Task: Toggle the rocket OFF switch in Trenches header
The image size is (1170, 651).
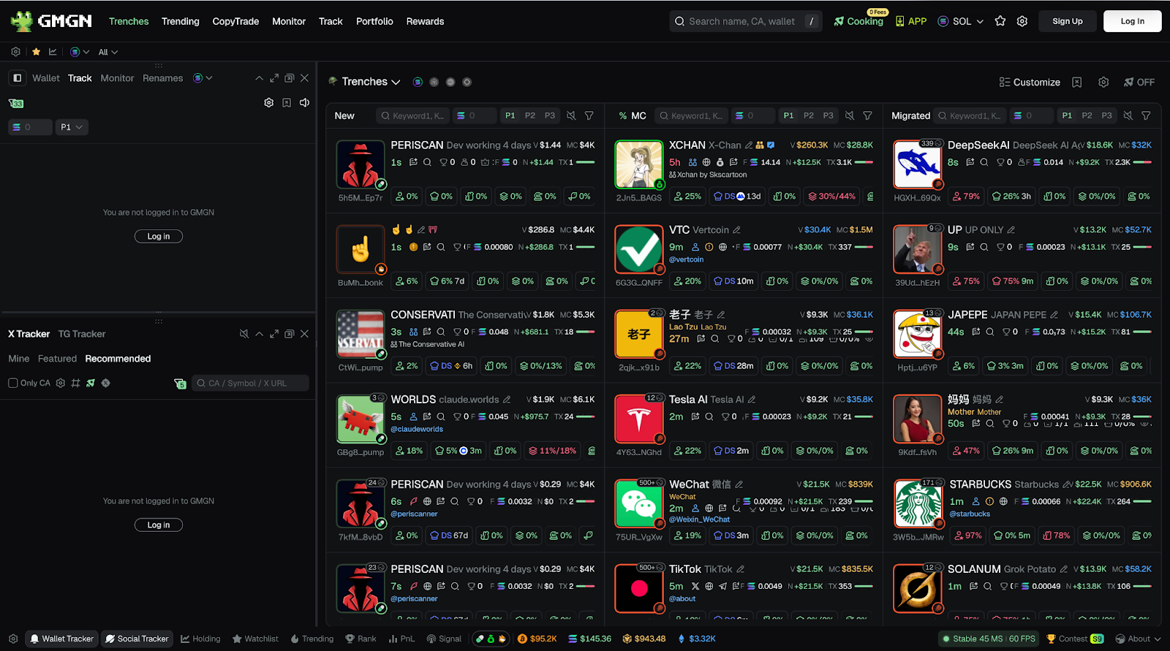Action: [x=1139, y=82]
